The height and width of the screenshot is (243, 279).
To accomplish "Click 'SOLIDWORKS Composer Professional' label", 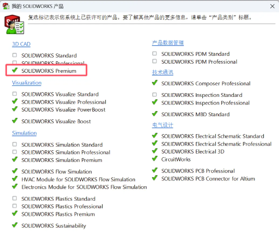I will (206, 83).
